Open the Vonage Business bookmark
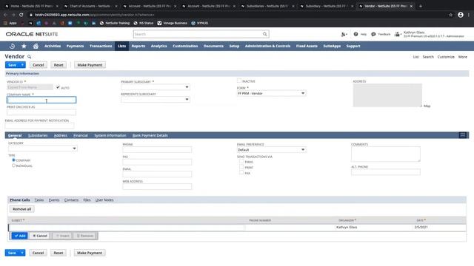Screen dimensions: 474x266 173,23
